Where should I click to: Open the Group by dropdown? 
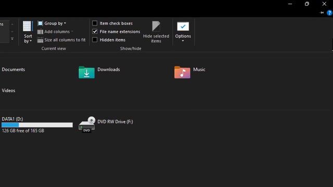(52, 23)
